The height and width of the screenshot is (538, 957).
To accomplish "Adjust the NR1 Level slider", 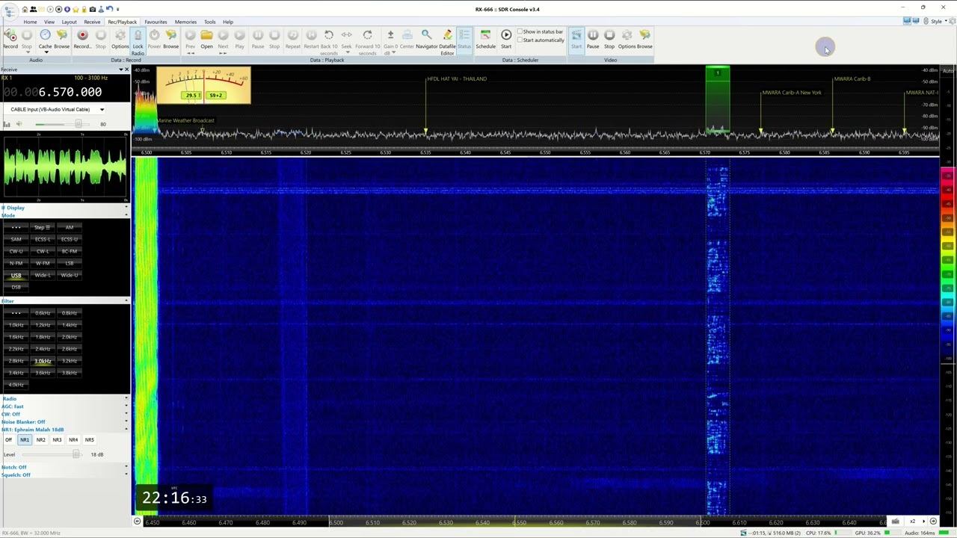I will pos(76,454).
